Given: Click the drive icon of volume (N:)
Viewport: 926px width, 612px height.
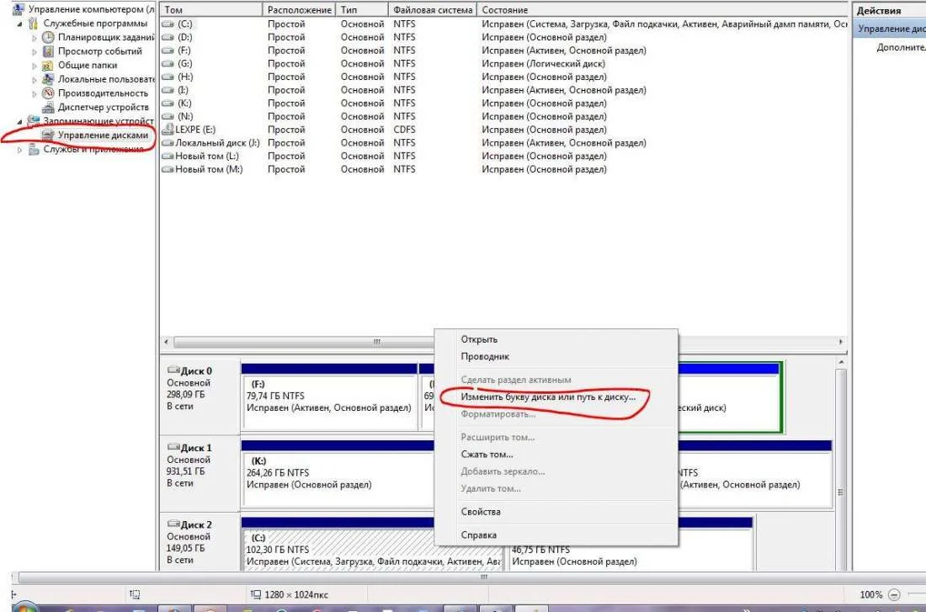Looking at the screenshot, I should tap(168, 116).
